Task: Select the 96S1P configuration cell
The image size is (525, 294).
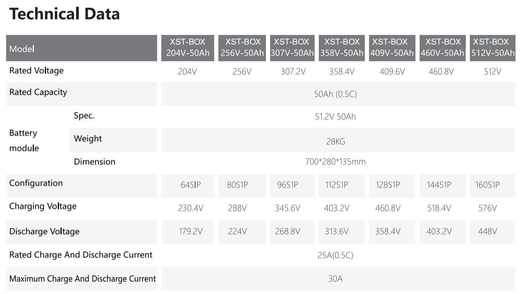Action: click(288, 185)
